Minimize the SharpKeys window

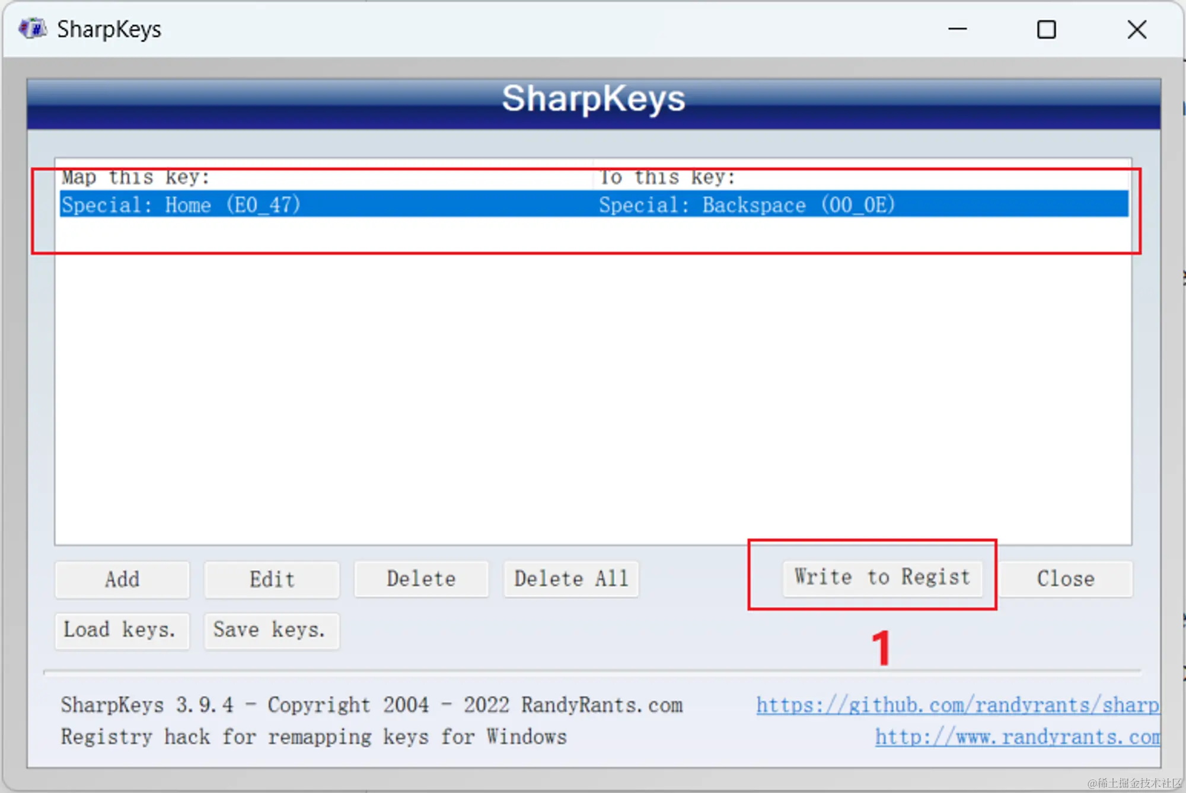point(957,29)
